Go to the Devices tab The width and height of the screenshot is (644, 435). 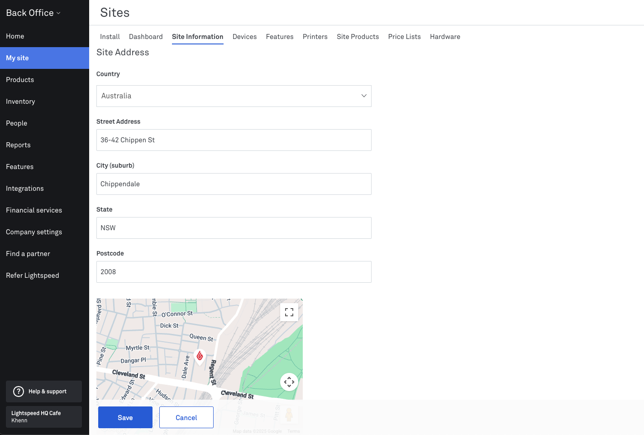pyautogui.click(x=245, y=37)
